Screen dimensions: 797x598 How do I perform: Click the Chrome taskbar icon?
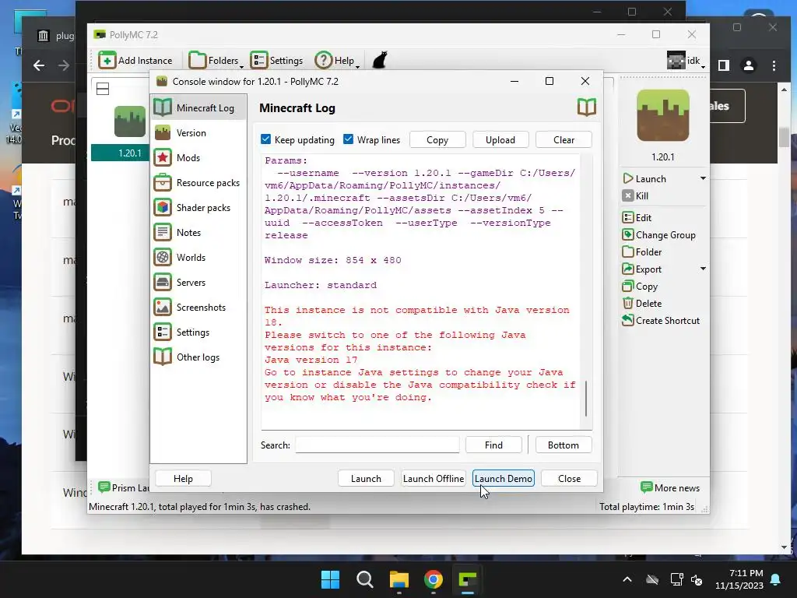click(x=433, y=579)
